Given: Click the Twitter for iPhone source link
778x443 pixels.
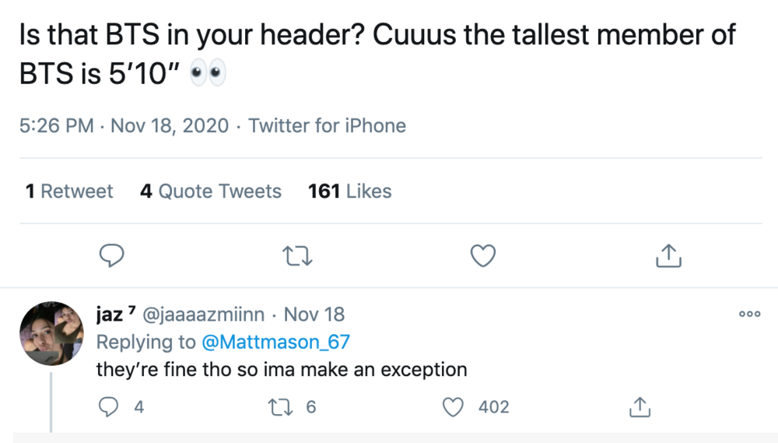Looking at the screenshot, I should point(327,125).
